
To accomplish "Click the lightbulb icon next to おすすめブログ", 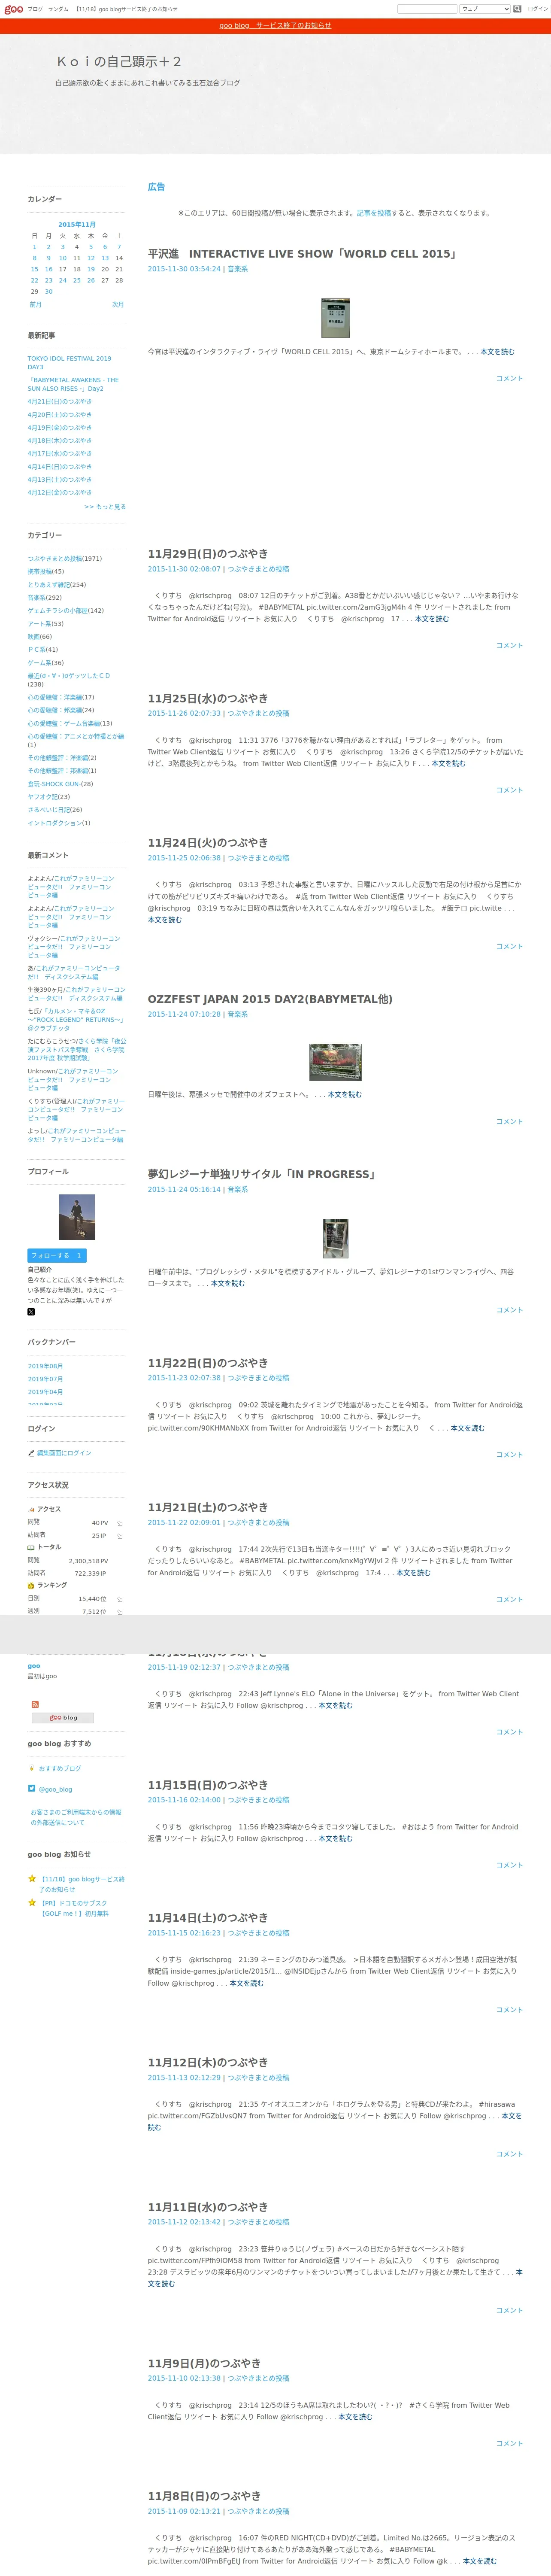I will pos(32,1768).
